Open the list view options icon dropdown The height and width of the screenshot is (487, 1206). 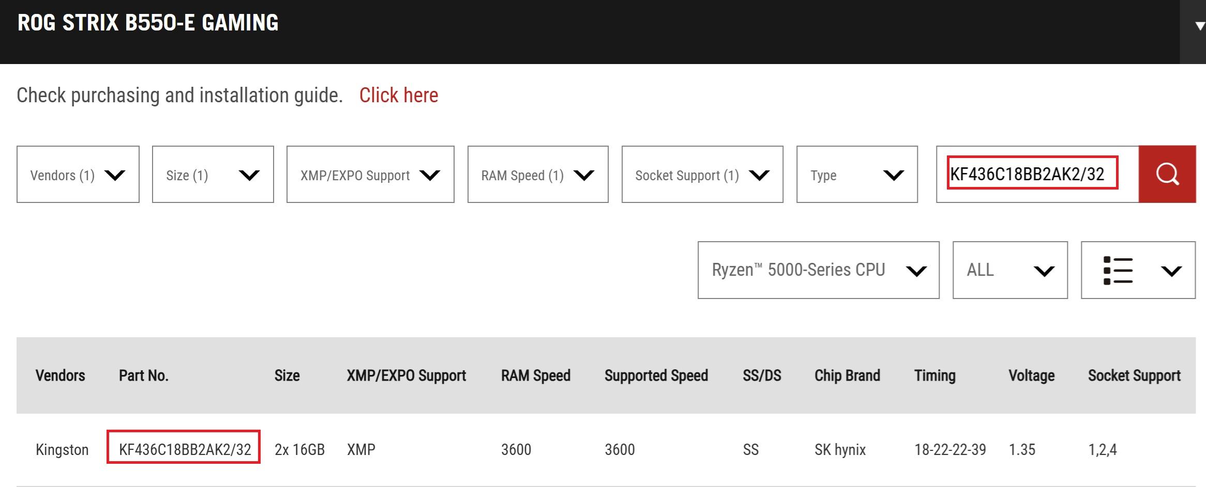pyautogui.click(x=1138, y=270)
